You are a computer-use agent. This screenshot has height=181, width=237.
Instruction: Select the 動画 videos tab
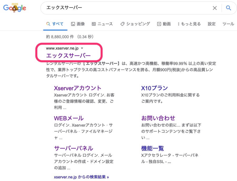[164, 24]
